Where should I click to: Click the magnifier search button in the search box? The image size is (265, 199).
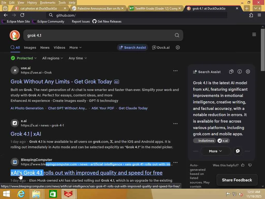(177, 35)
